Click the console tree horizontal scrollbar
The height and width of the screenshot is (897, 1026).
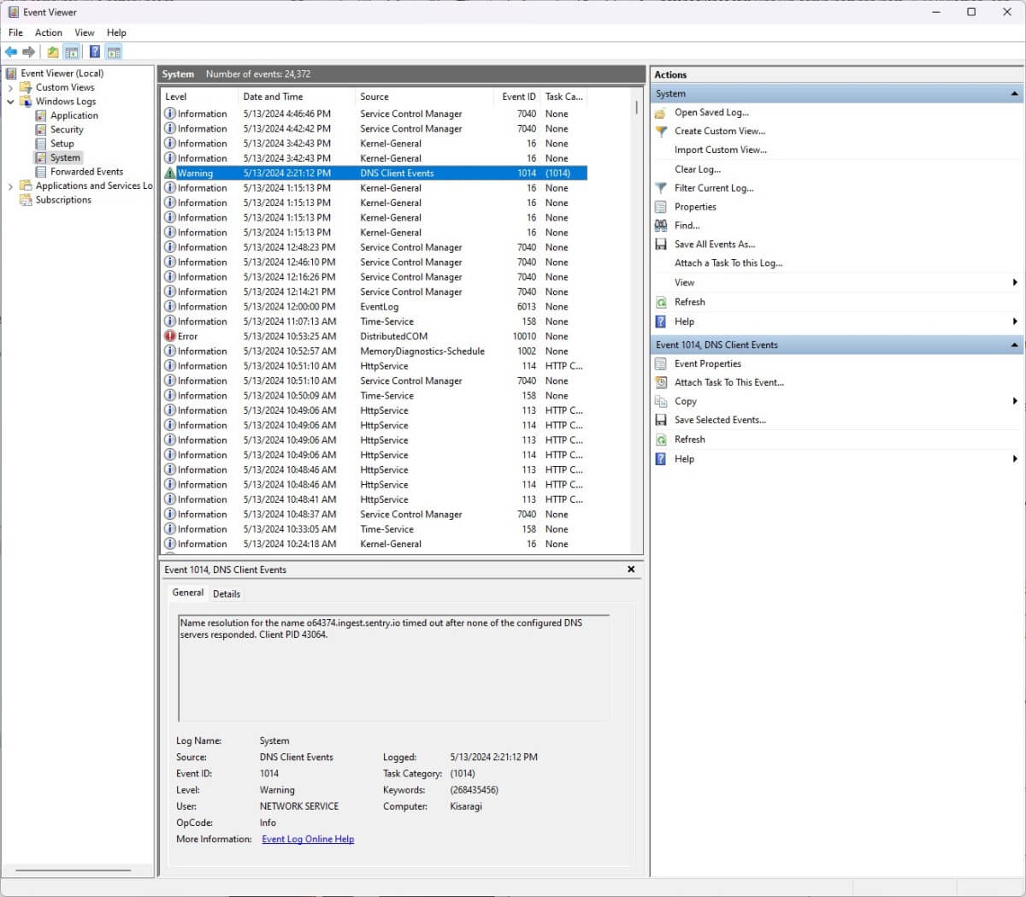pos(73,870)
